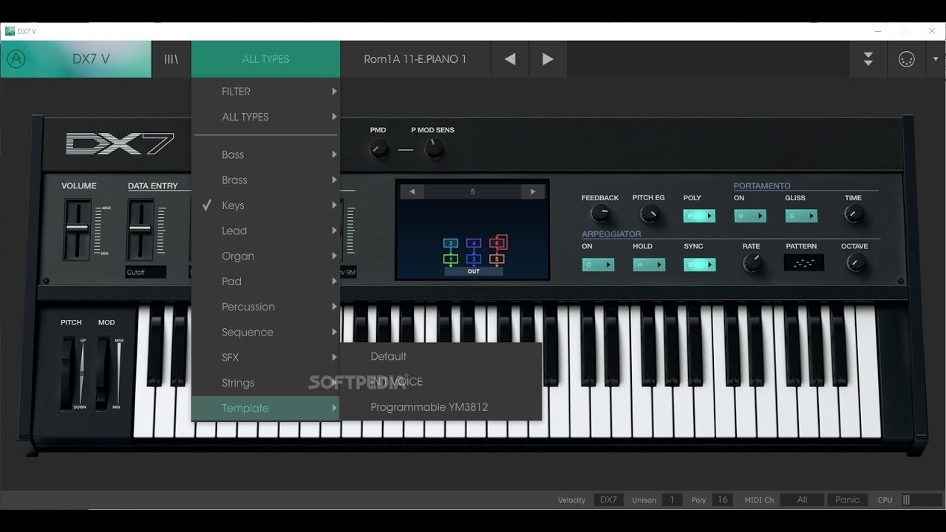This screenshot has width=946, height=532.
Task: Click the OUT label in algorithm display
Action: point(474,271)
